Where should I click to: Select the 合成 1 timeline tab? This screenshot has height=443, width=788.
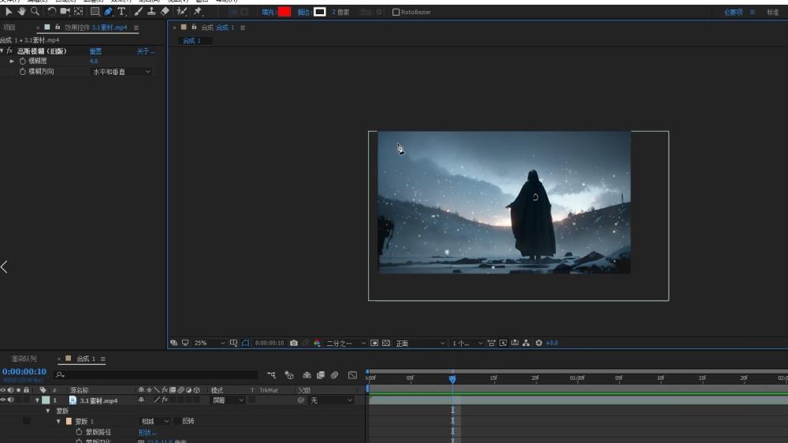85,359
